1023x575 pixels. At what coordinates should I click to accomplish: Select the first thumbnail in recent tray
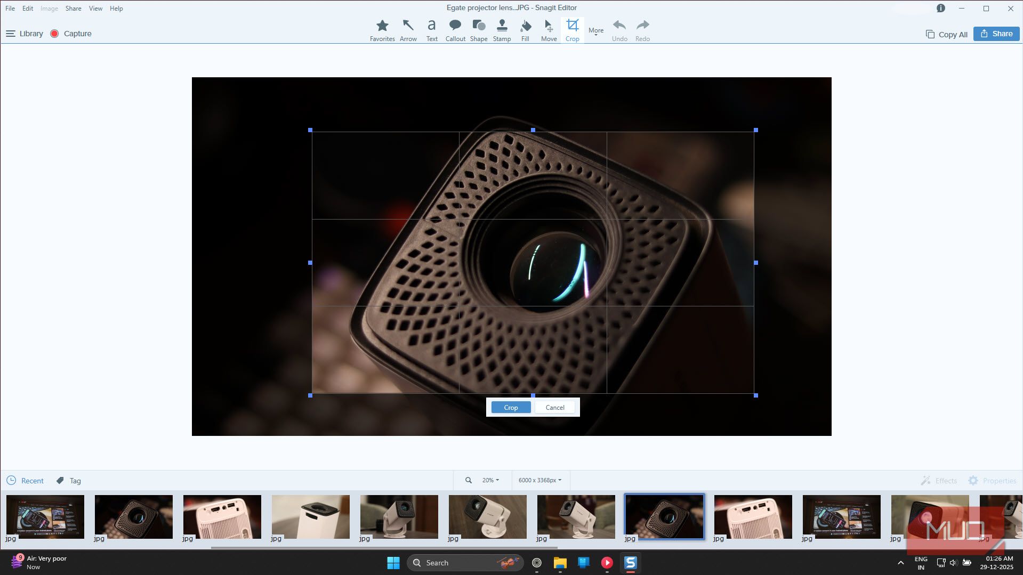(45, 516)
